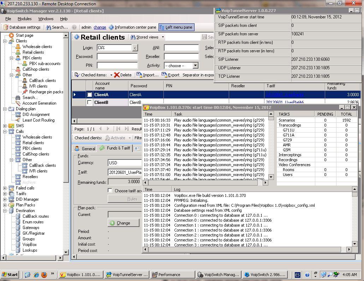
Task: Select VoipBox under Destination
Action: point(30,245)
